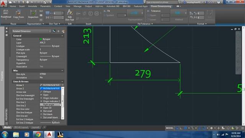This screenshot has height=138, width=245.
Task: Activate the Inspection dimension tool
Action: (x=33, y=14)
